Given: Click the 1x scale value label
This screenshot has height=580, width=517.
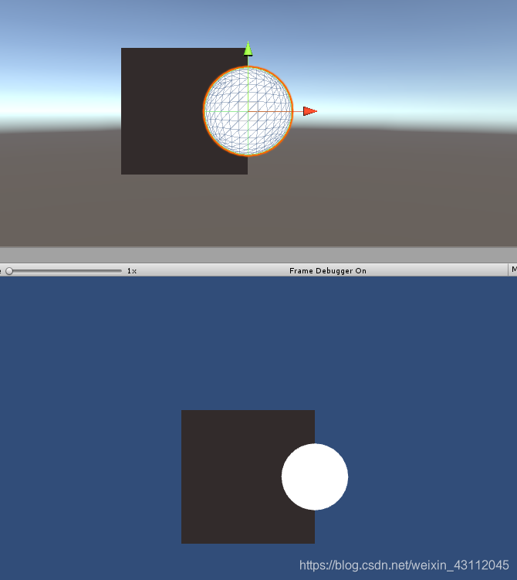Looking at the screenshot, I should [132, 271].
